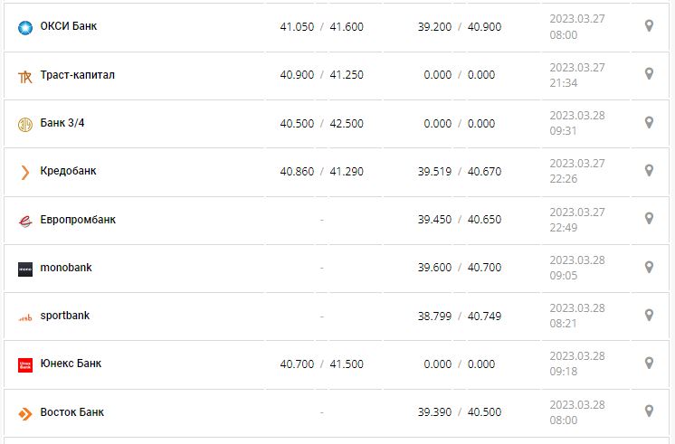The height and width of the screenshot is (444, 675).
Task: Click the monobank black logo icon
Action: click(x=25, y=269)
